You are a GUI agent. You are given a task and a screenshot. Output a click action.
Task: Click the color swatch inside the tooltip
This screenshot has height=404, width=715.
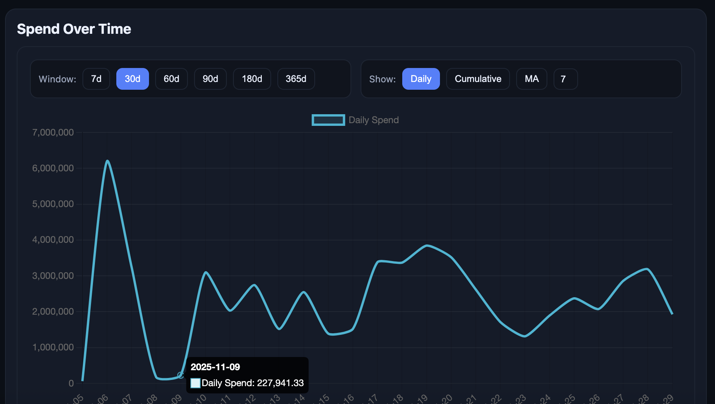[x=195, y=383]
